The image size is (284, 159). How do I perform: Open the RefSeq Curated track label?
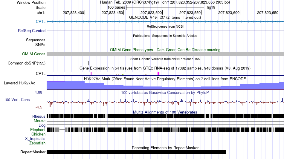coord(31,31)
